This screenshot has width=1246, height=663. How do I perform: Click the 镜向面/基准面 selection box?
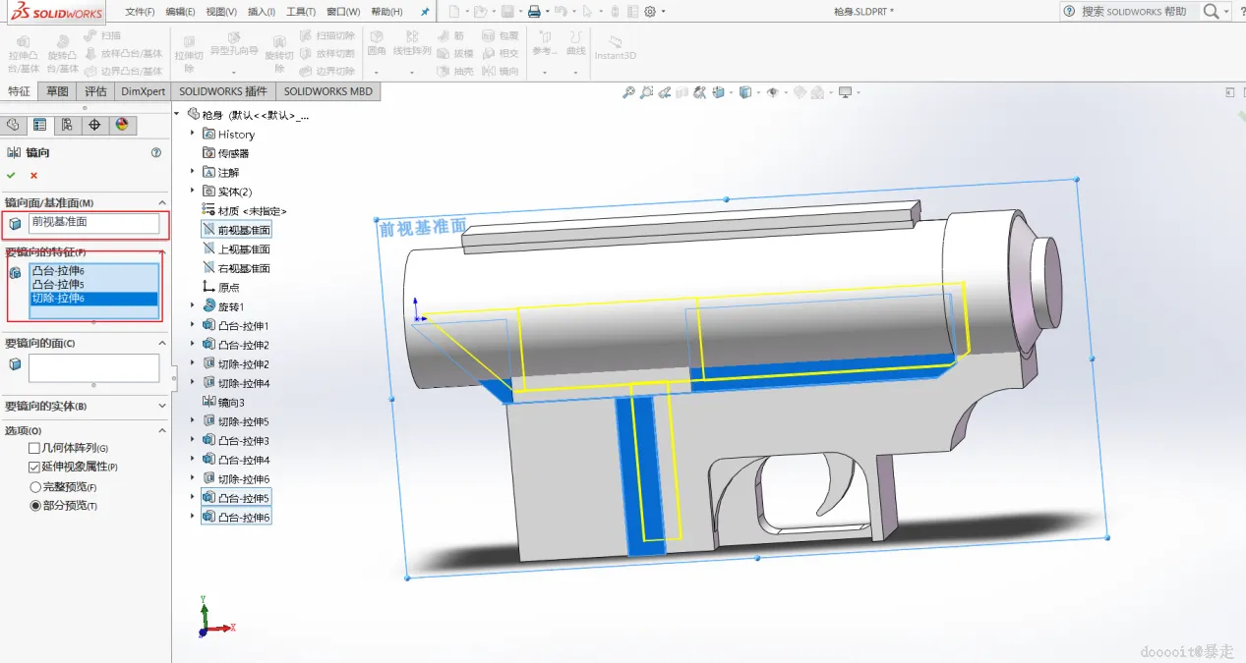(x=93, y=223)
